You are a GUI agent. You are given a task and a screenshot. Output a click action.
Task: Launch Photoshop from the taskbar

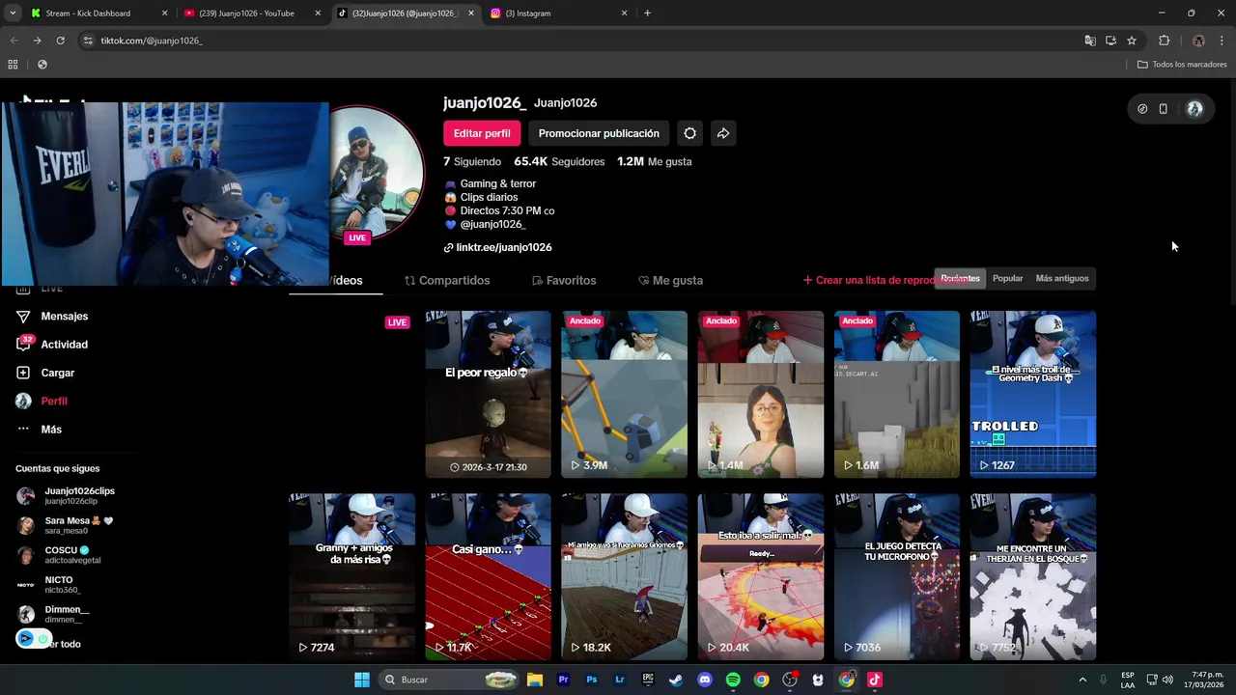[x=592, y=680]
